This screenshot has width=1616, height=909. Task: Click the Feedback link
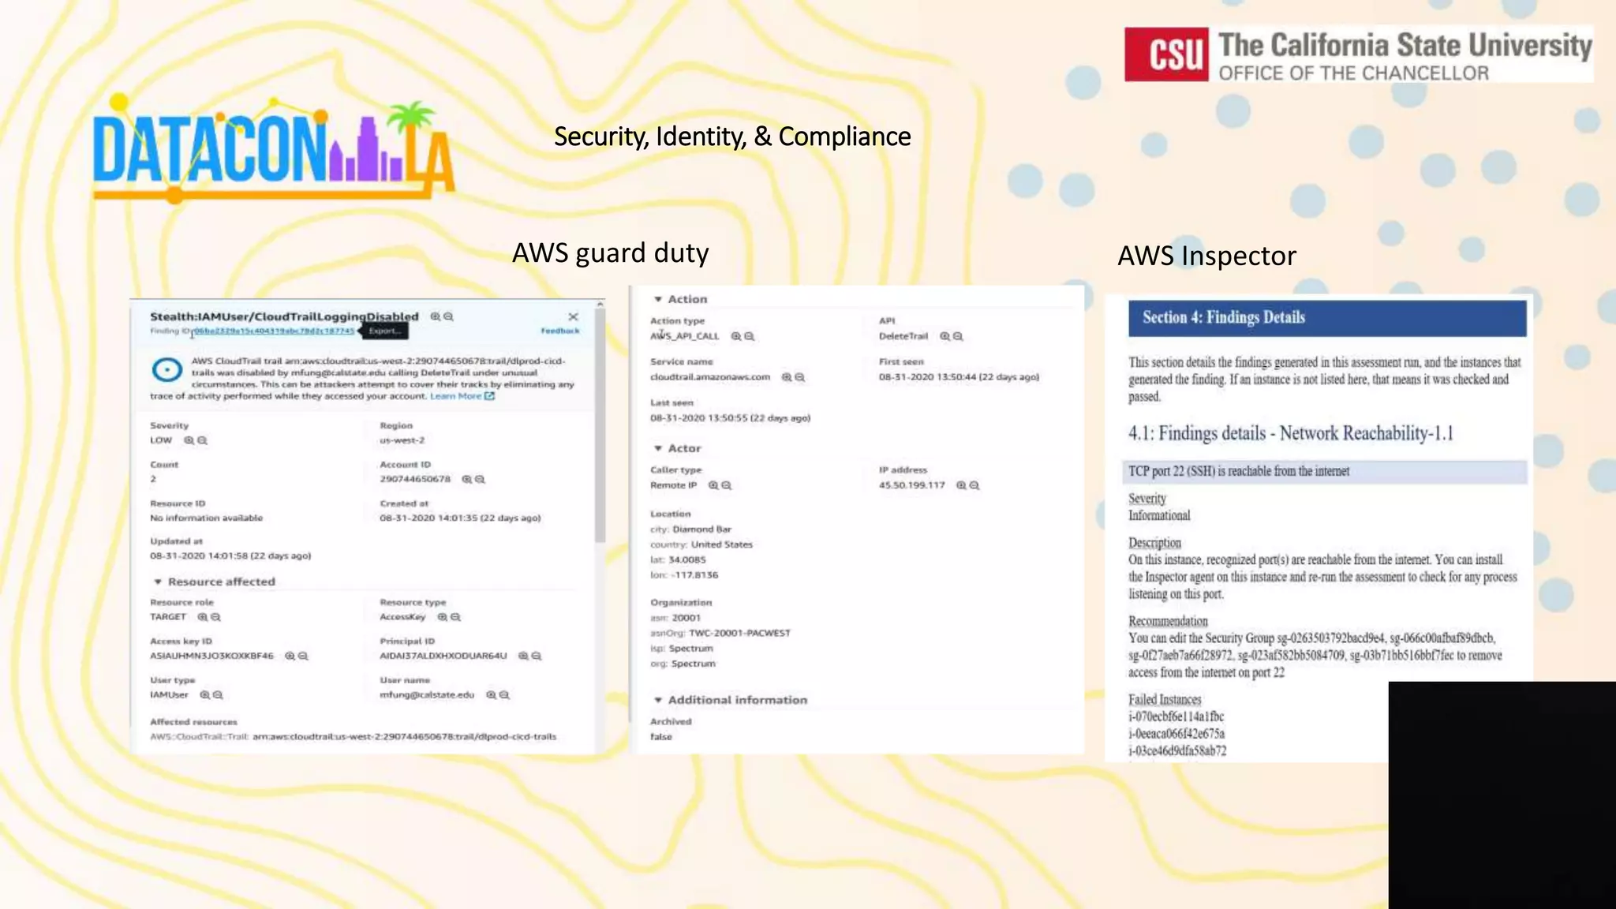point(560,331)
